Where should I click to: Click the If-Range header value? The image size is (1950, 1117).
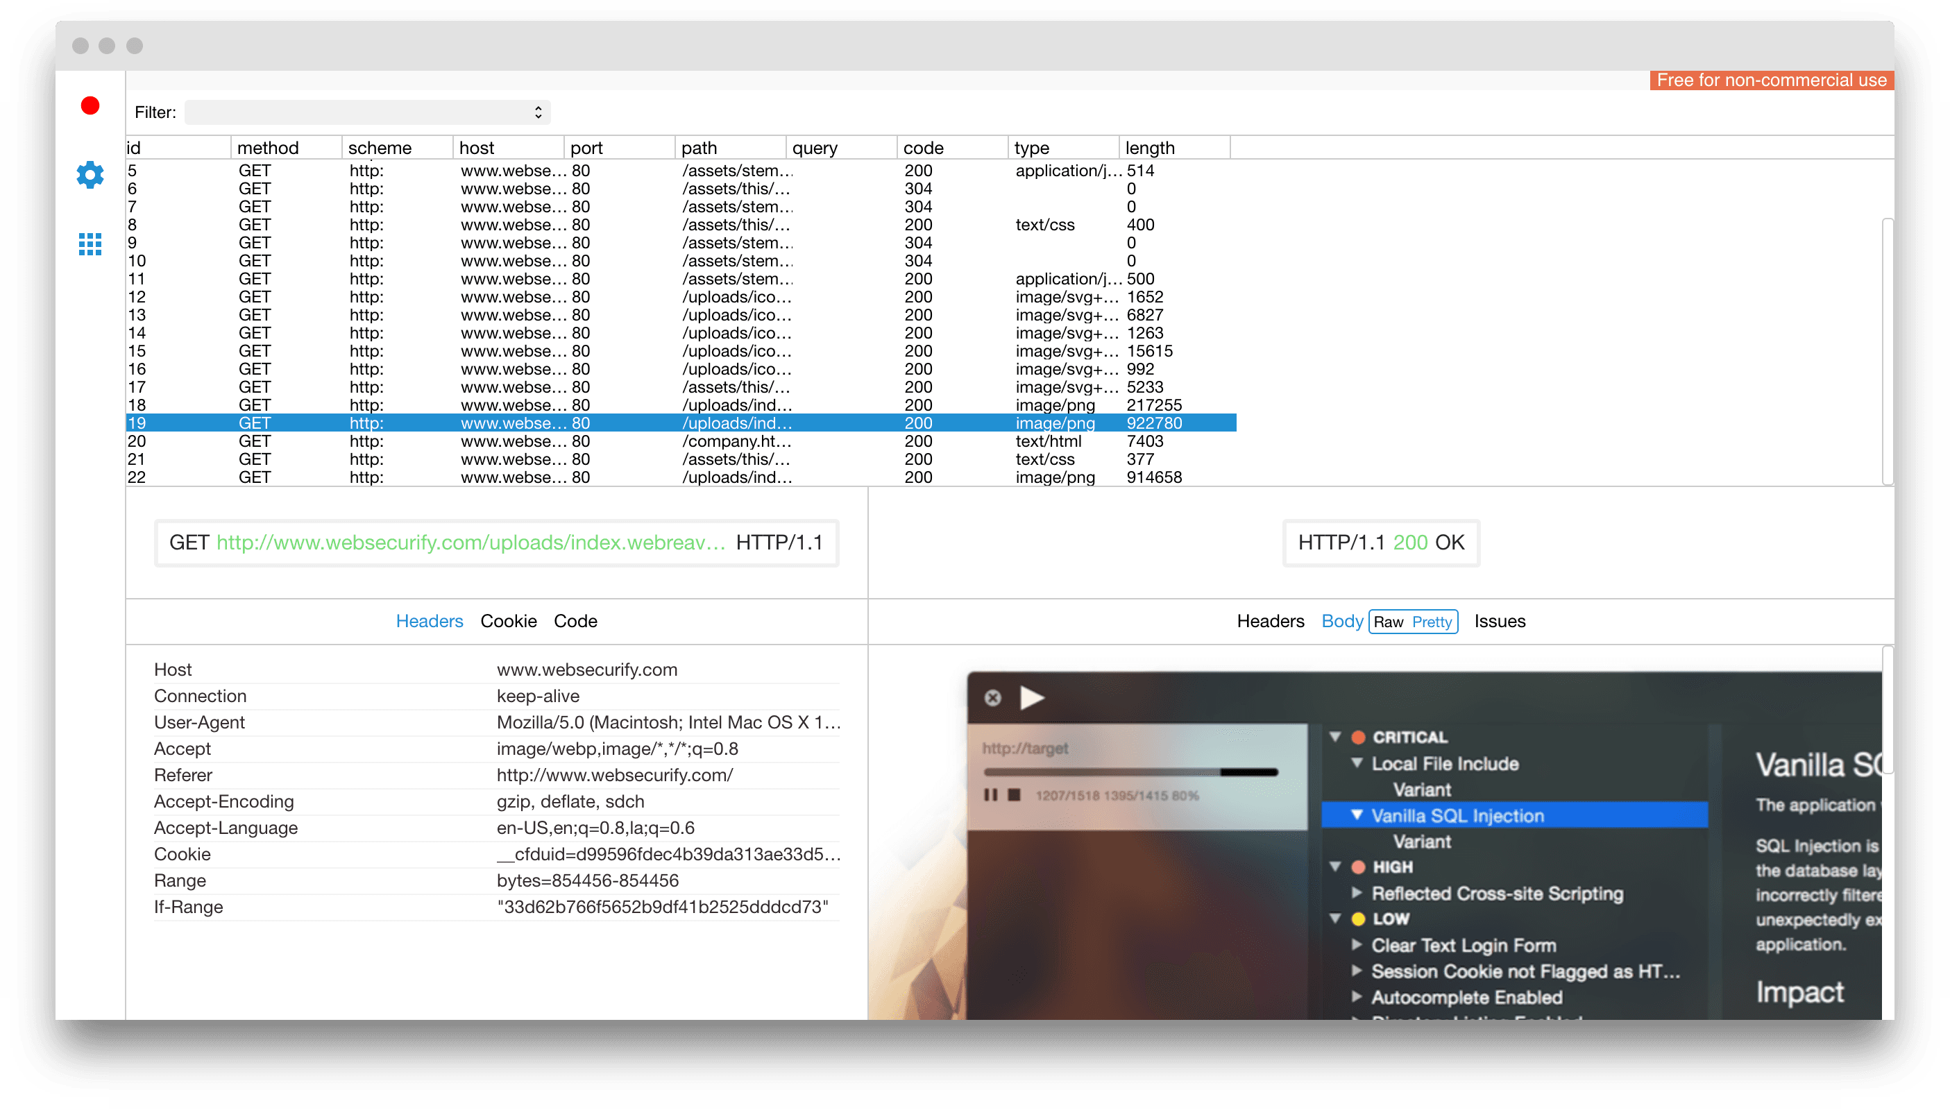[663, 907]
